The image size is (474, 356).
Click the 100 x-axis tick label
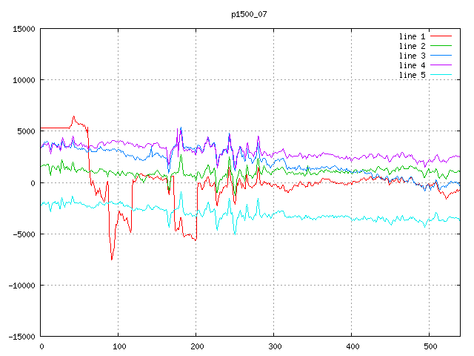pyautogui.click(x=118, y=346)
